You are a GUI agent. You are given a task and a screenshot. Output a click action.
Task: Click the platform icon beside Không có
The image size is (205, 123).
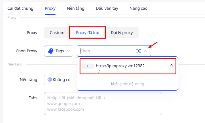click(x=50, y=80)
